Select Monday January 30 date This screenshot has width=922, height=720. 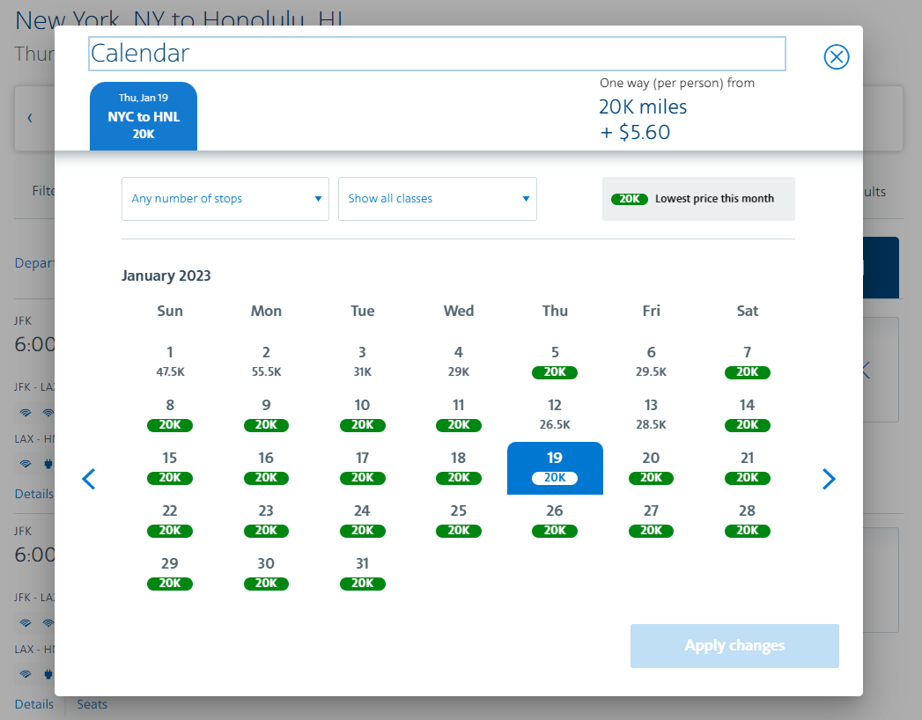point(266,574)
